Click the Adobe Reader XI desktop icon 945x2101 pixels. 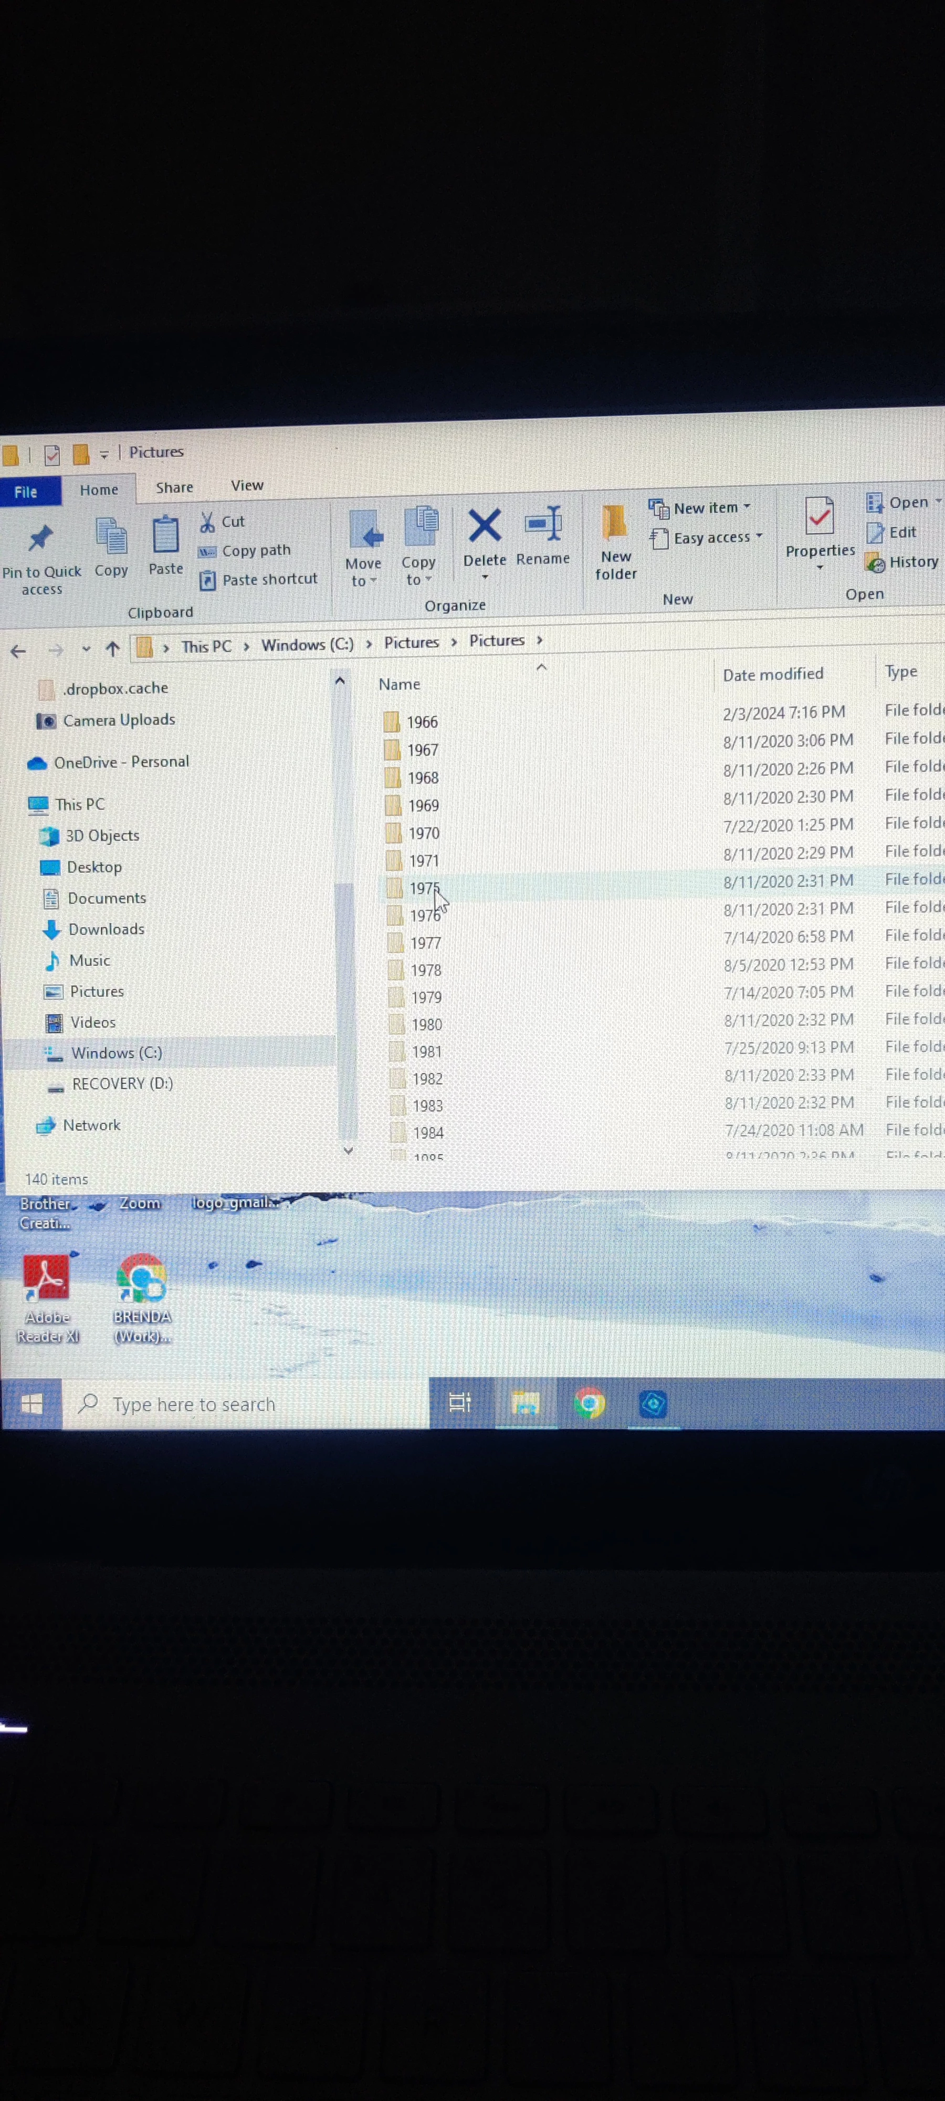click(x=47, y=1298)
